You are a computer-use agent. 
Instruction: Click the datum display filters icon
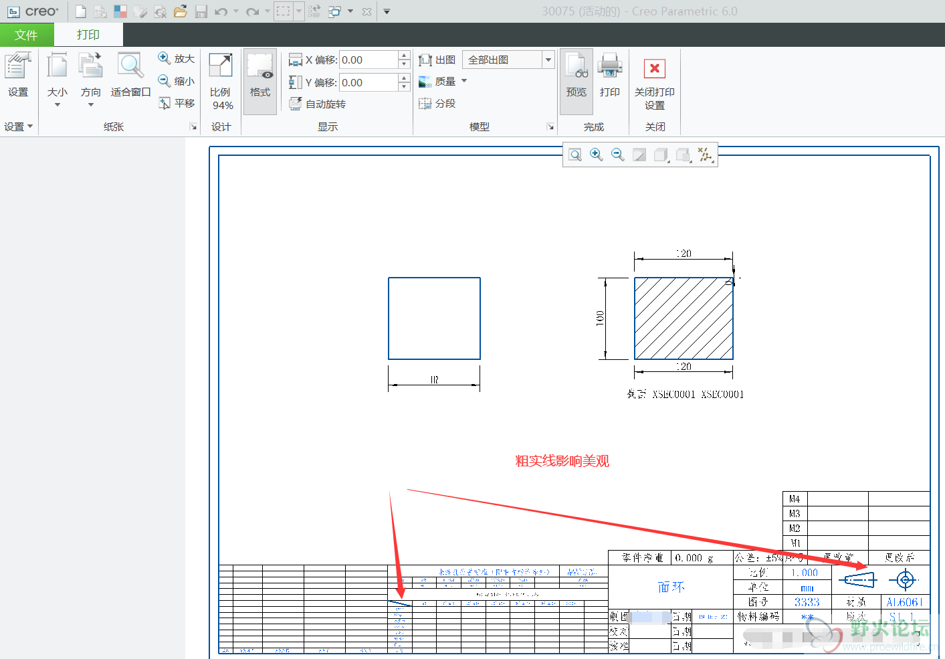(x=705, y=155)
